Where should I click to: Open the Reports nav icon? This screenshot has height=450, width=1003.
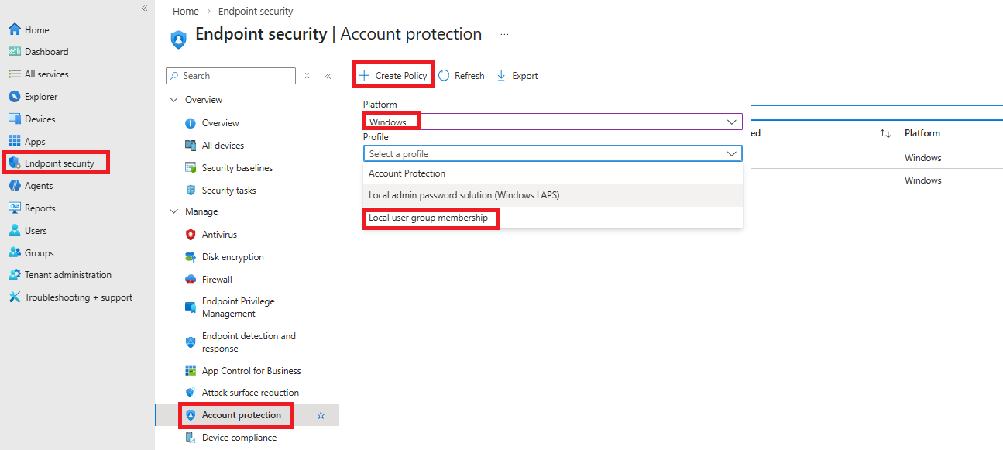point(14,208)
